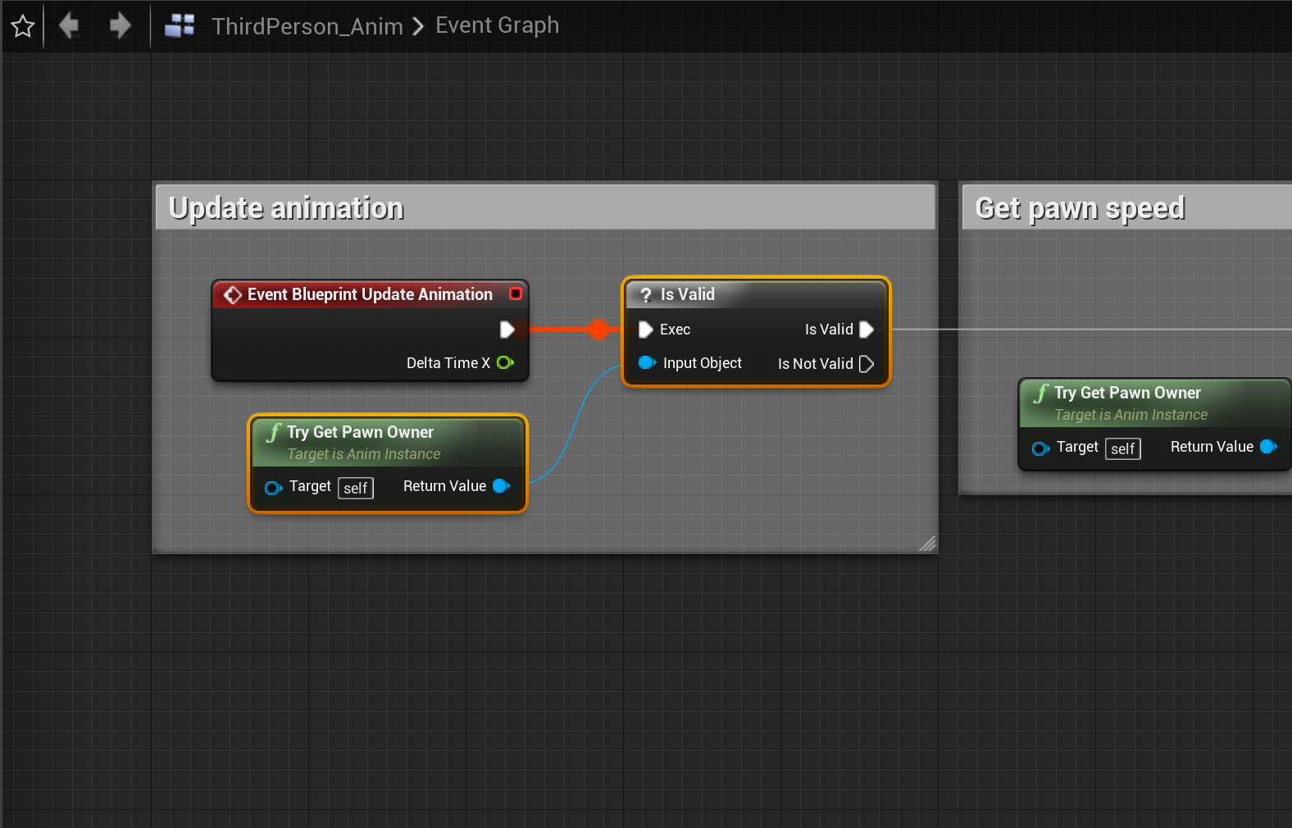Select the Update animation comment header
The width and height of the screenshot is (1292, 828).
pyautogui.click(x=544, y=208)
